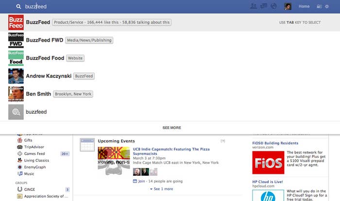Viewport: 340px width, 201px height.
Task: Open EnemyGraph in sidebar
Action: [x=35, y=167]
